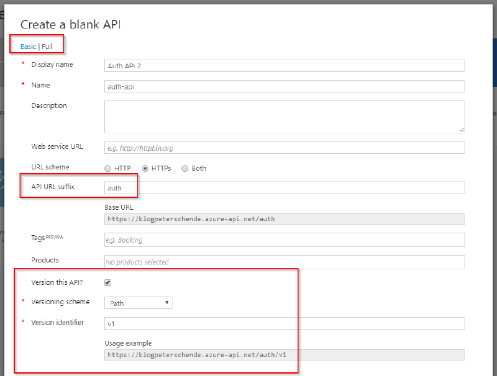Click the Description box resize handle
497x376 pixels.
coord(462,130)
